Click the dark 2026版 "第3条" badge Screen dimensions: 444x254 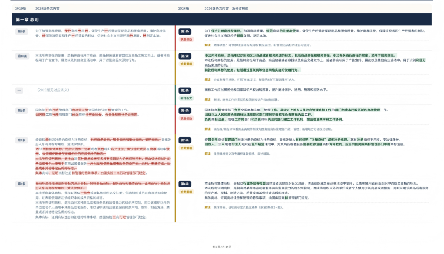point(185,90)
